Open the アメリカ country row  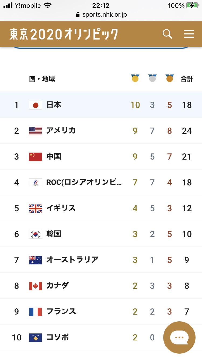pyautogui.click(x=101, y=131)
